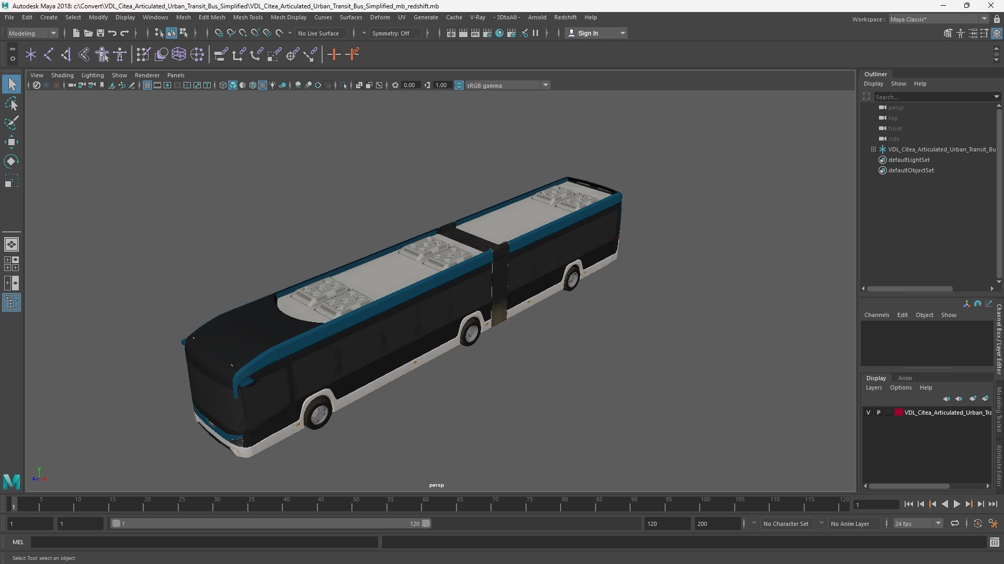Viewport: 1004px width, 564px height.
Task: Click the Outliner layout icon in left panel
Action: point(12,303)
